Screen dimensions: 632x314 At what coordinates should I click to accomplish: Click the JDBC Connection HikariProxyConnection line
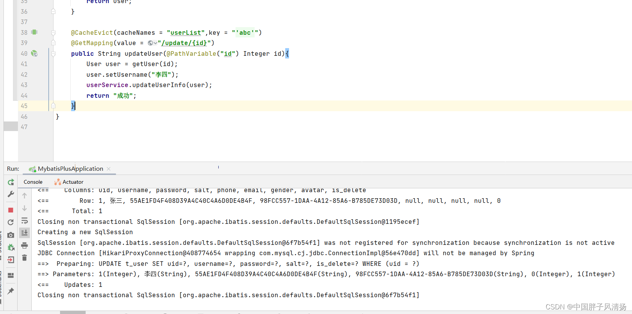(286, 253)
